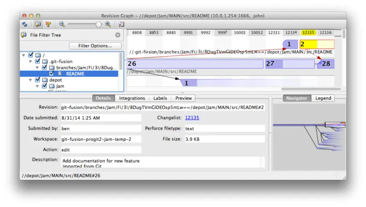Select the lower branch revision 1 node
The height and width of the screenshot is (207, 366).
pyautogui.click(x=188, y=83)
